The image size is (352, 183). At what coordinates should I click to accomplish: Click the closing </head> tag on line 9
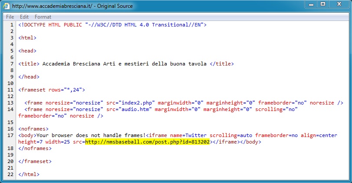click(29, 77)
